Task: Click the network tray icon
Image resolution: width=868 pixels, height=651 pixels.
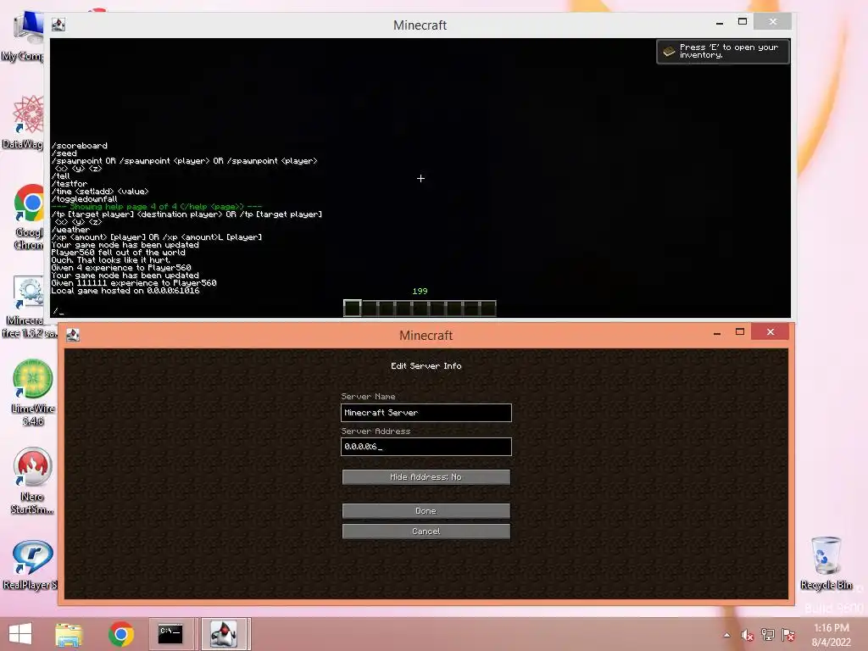Action: (767, 635)
